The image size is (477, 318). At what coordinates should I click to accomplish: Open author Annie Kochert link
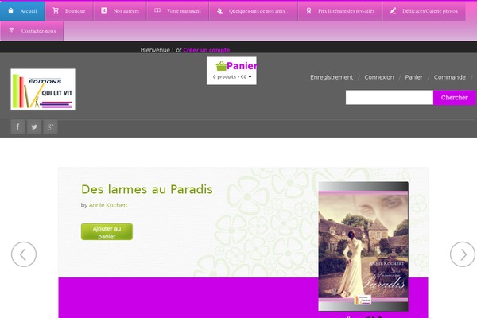(108, 205)
